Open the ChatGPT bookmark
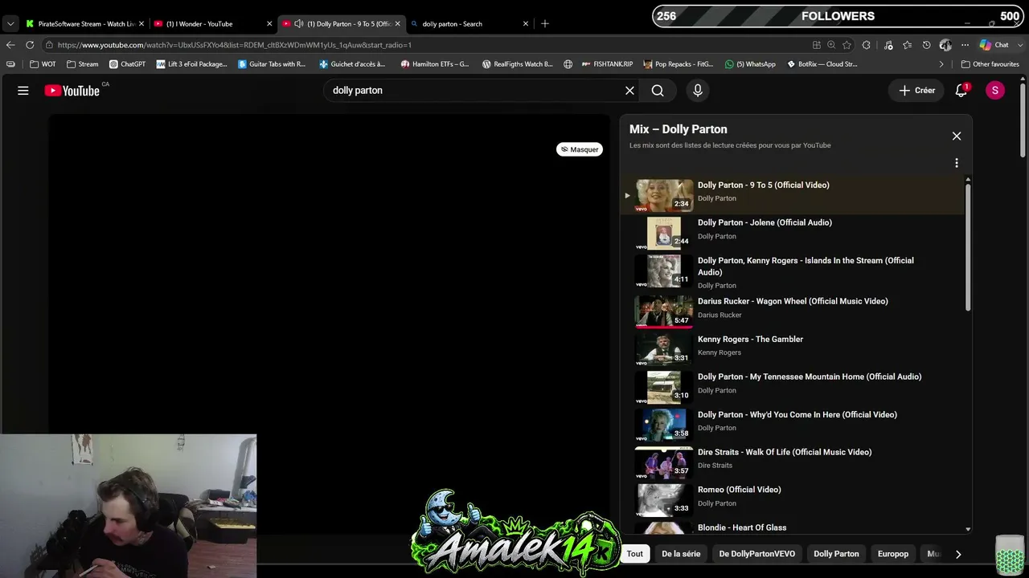 (127, 64)
